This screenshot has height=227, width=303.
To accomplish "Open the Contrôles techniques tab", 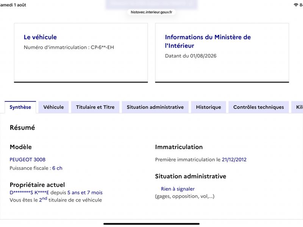I will (259, 107).
